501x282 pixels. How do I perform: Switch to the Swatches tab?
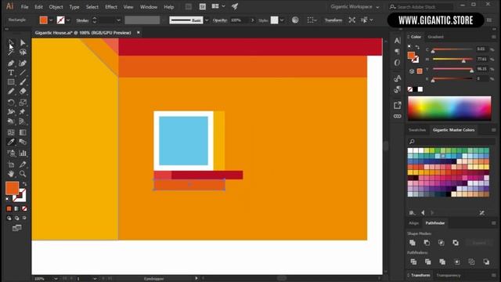(x=417, y=130)
